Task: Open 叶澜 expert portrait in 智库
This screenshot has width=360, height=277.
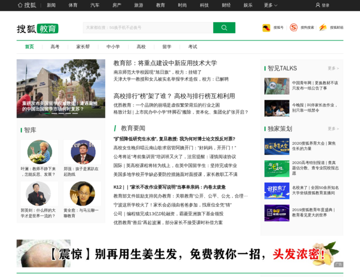Action: [39, 152]
